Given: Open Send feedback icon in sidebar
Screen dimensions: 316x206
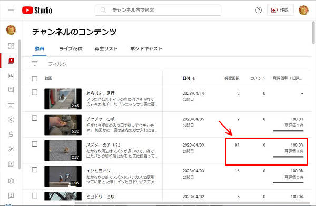Looking at the screenshot, I should point(11,195).
